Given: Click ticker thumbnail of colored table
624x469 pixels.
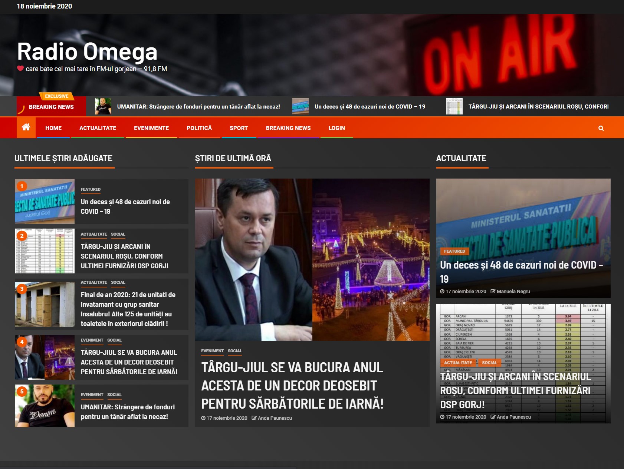Looking at the screenshot, I should click(454, 106).
